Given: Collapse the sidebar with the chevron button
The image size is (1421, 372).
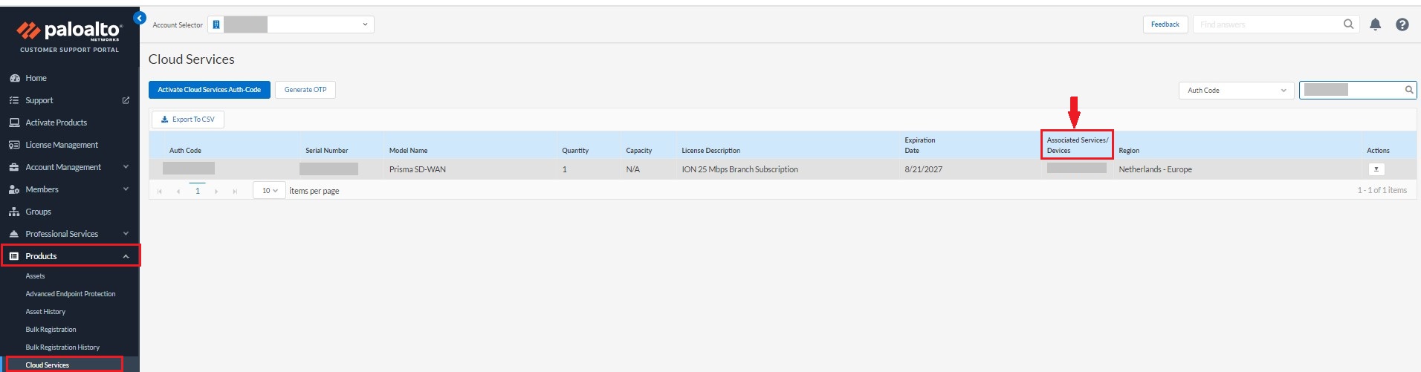Looking at the screenshot, I should (140, 18).
